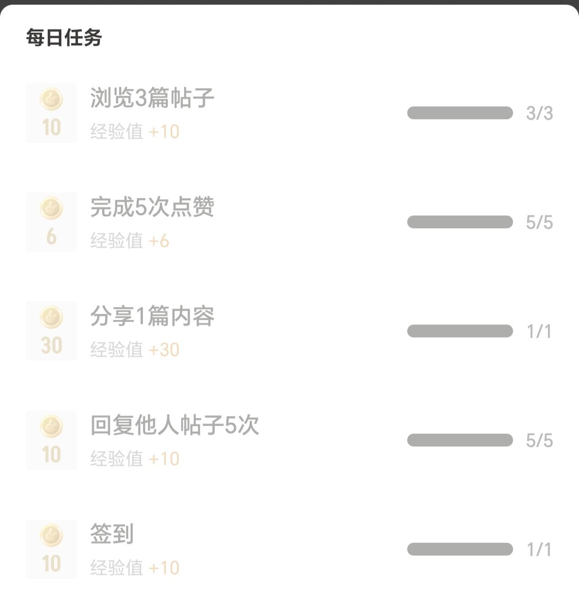Click coin icon for 分享1篇内容 task
Viewport: 579px width, 610px height.
click(51, 318)
